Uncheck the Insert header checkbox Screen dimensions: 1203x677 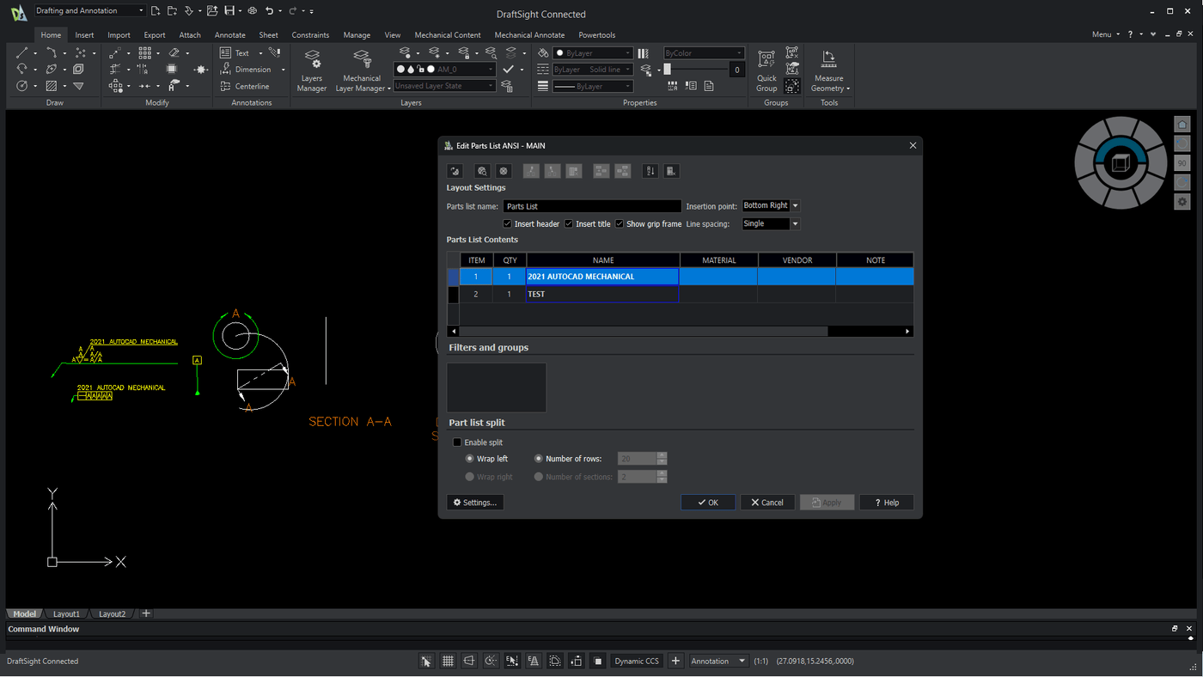click(x=507, y=223)
